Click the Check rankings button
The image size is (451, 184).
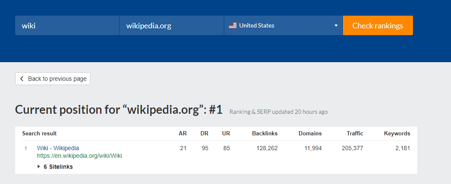tap(378, 25)
